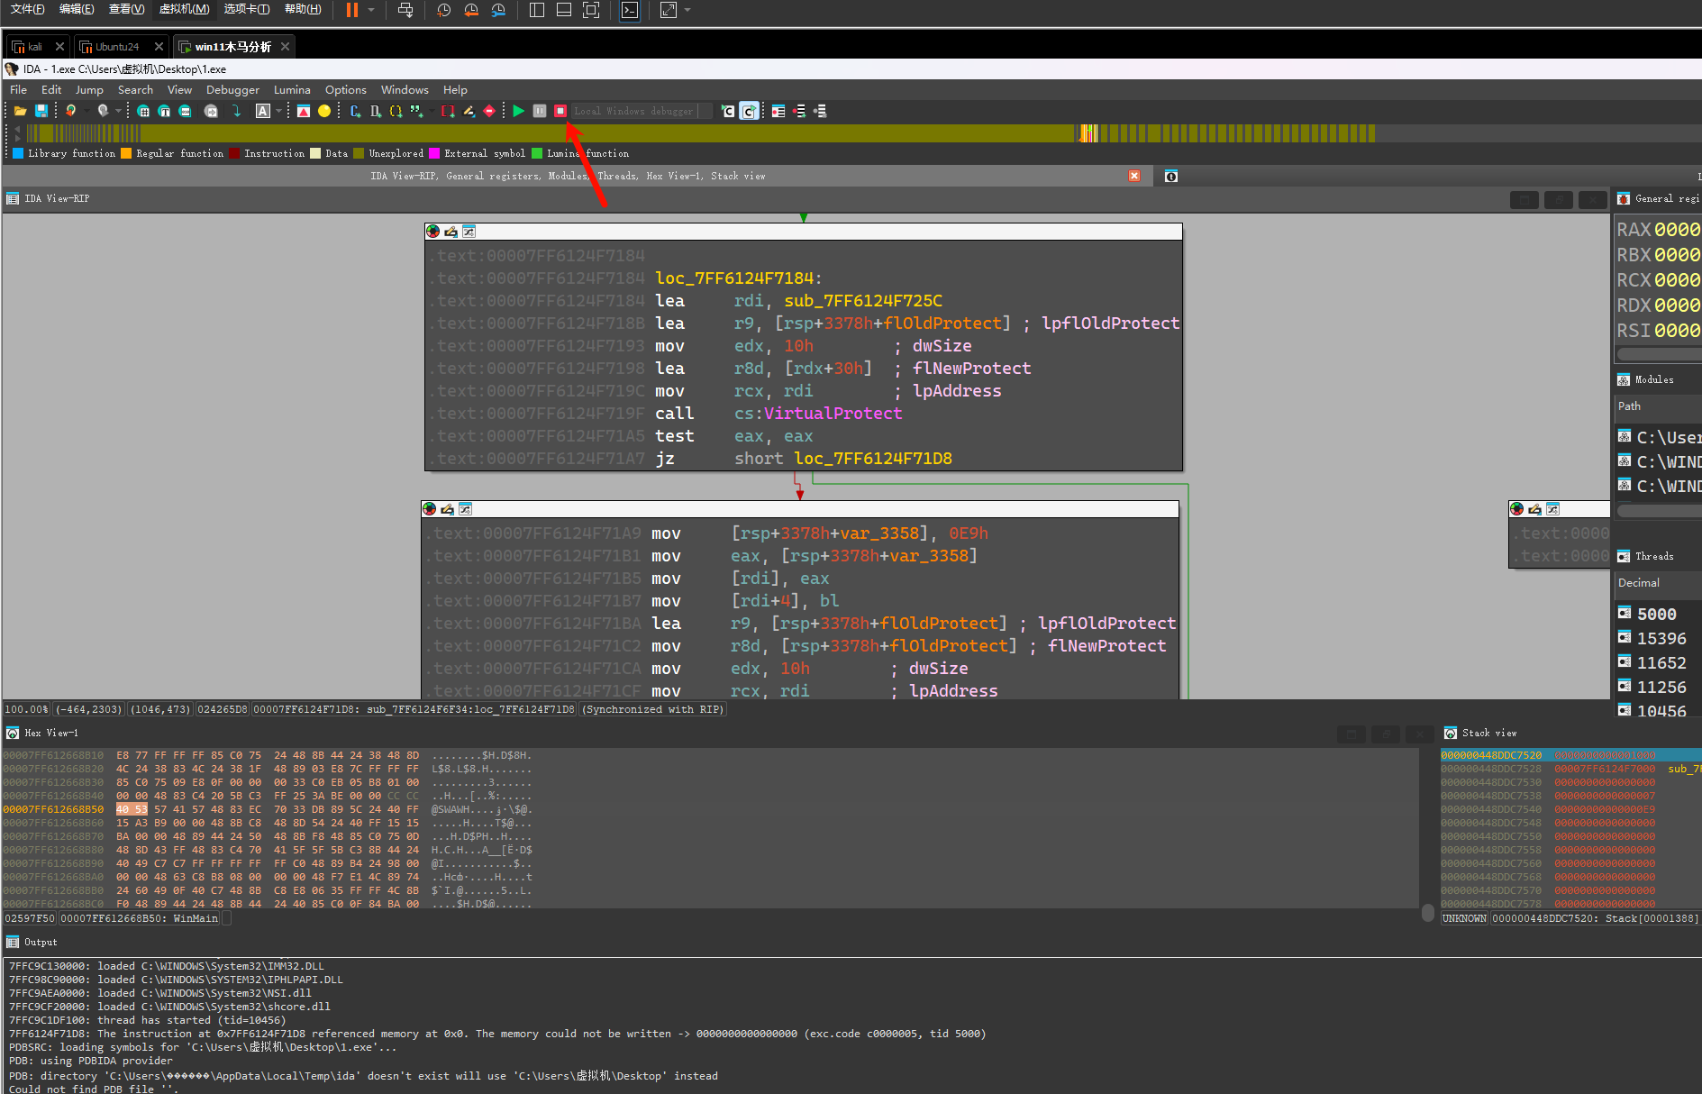Image resolution: width=1702 pixels, height=1094 pixels.
Task: Click the Path column header in Modules
Action: (1629, 406)
